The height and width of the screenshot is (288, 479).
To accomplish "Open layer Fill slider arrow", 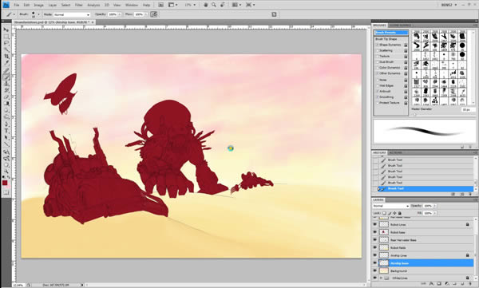I will [435, 213].
